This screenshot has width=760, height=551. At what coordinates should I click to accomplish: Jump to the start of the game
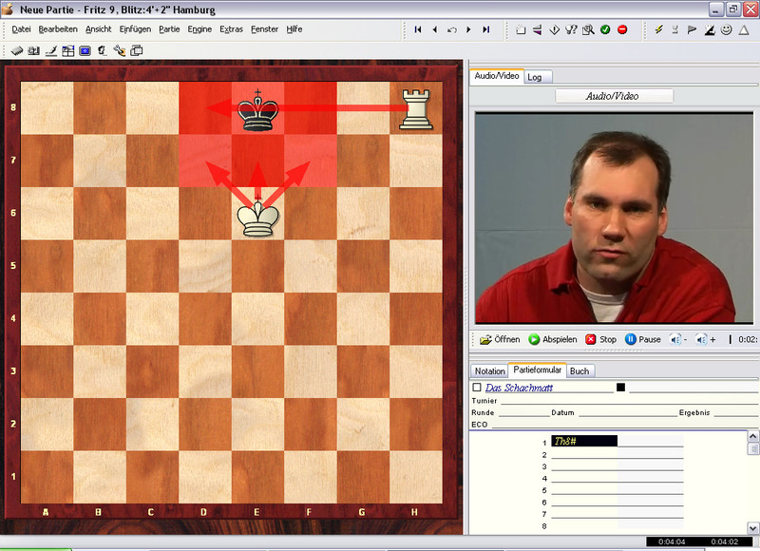coord(418,29)
